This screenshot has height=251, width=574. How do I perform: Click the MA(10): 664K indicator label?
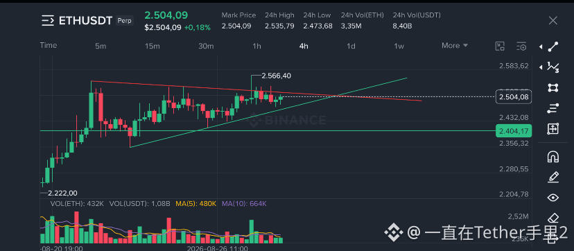click(244, 203)
